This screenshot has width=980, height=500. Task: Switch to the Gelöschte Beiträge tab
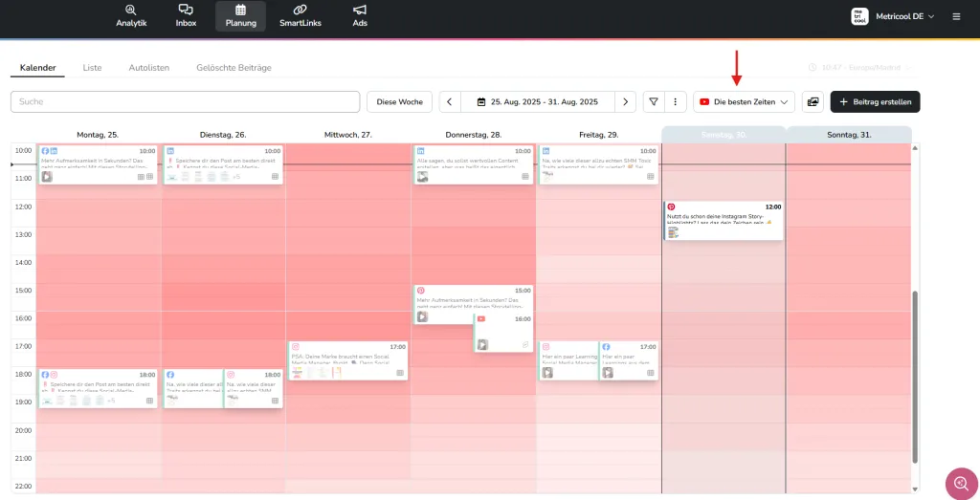pyautogui.click(x=234, y=68)
